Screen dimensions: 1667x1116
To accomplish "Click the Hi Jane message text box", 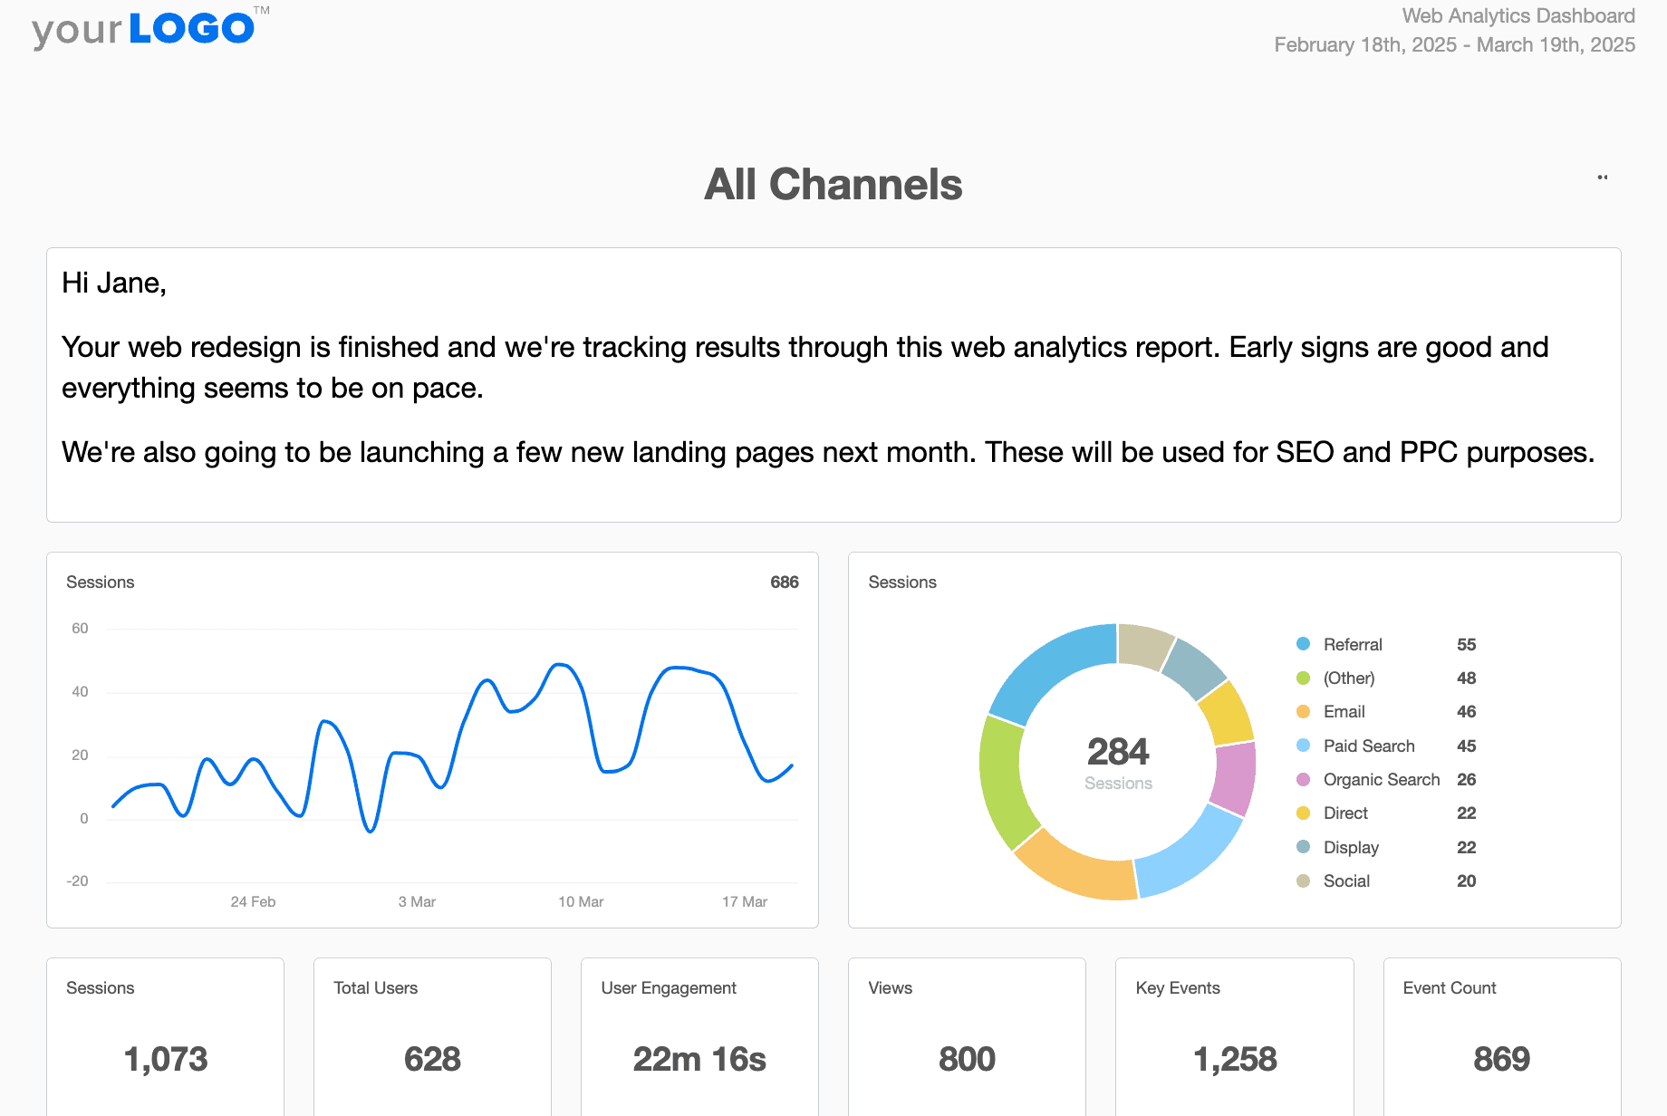I will pyautogui.click(x=833, y=385).
